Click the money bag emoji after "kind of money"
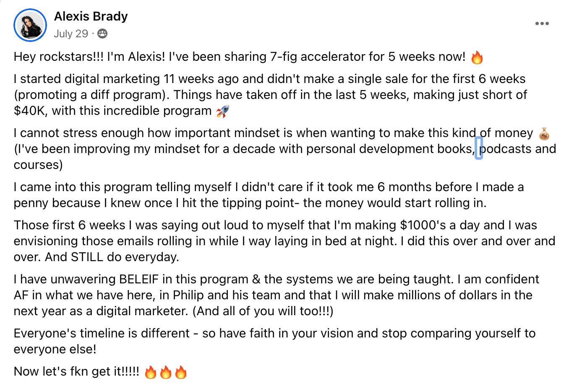The height and width of the screenshot is (389, 569). tap(544, 133)
